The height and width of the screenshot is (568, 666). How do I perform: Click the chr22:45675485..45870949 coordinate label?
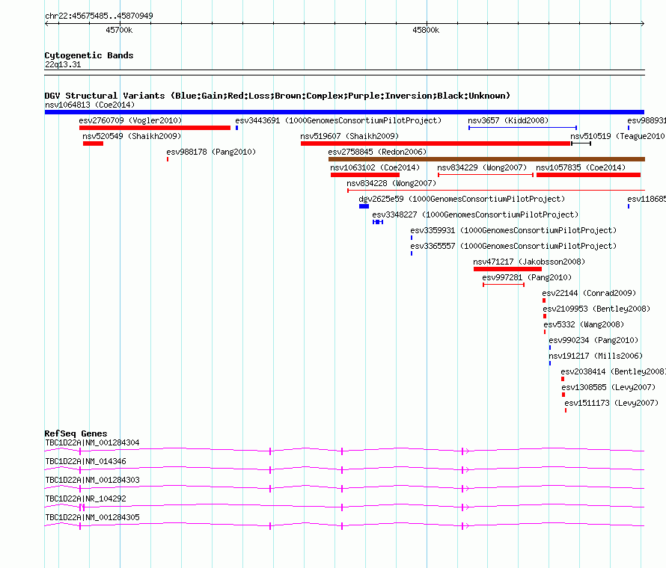99,16
